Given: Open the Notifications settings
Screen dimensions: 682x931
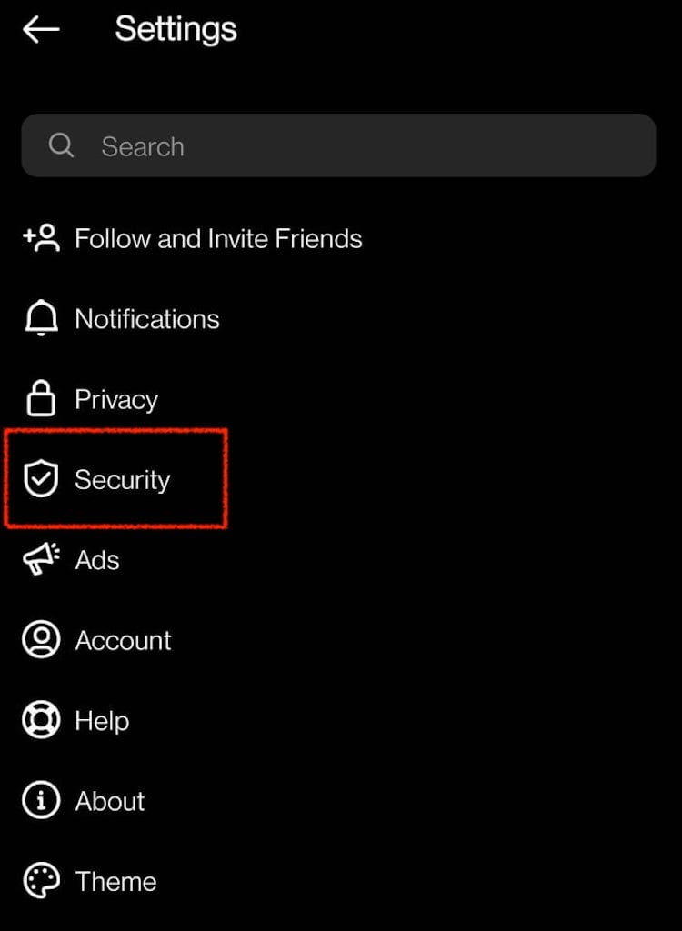Looking at the screenshot, I should pos(147,319).
